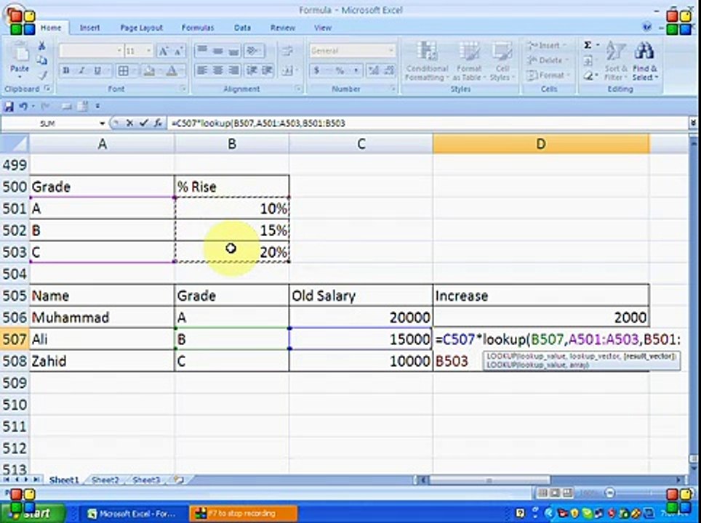Switch to the Formulas ribbon tab
Viewport: 701px width, 523px height.
coord(198,28)
